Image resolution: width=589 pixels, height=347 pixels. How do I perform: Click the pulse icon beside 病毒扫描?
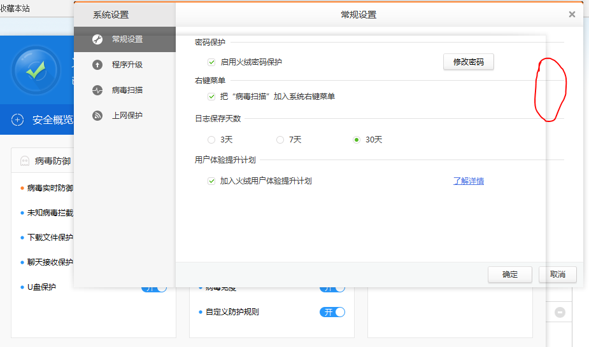[97, 90]
